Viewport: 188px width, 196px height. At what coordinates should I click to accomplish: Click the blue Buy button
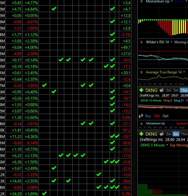click(148, 116)
